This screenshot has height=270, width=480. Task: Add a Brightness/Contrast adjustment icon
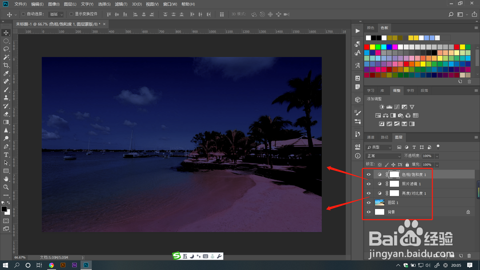381,107
